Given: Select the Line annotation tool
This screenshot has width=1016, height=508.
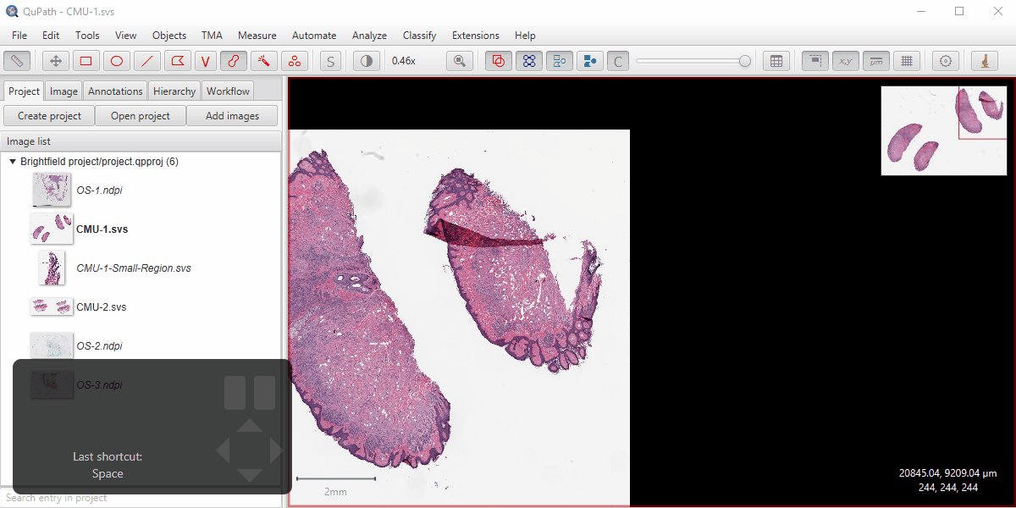Looking at the screenshot, I should pyautogui.click(x=147, y=61).
